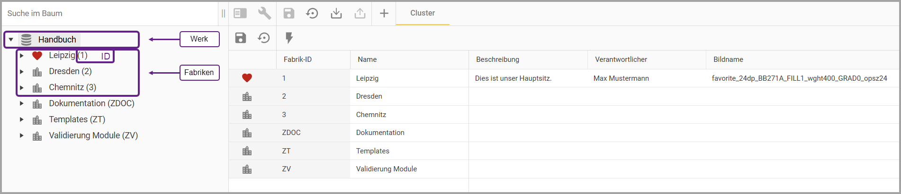Click the wrench settings icon

point(264,13)
